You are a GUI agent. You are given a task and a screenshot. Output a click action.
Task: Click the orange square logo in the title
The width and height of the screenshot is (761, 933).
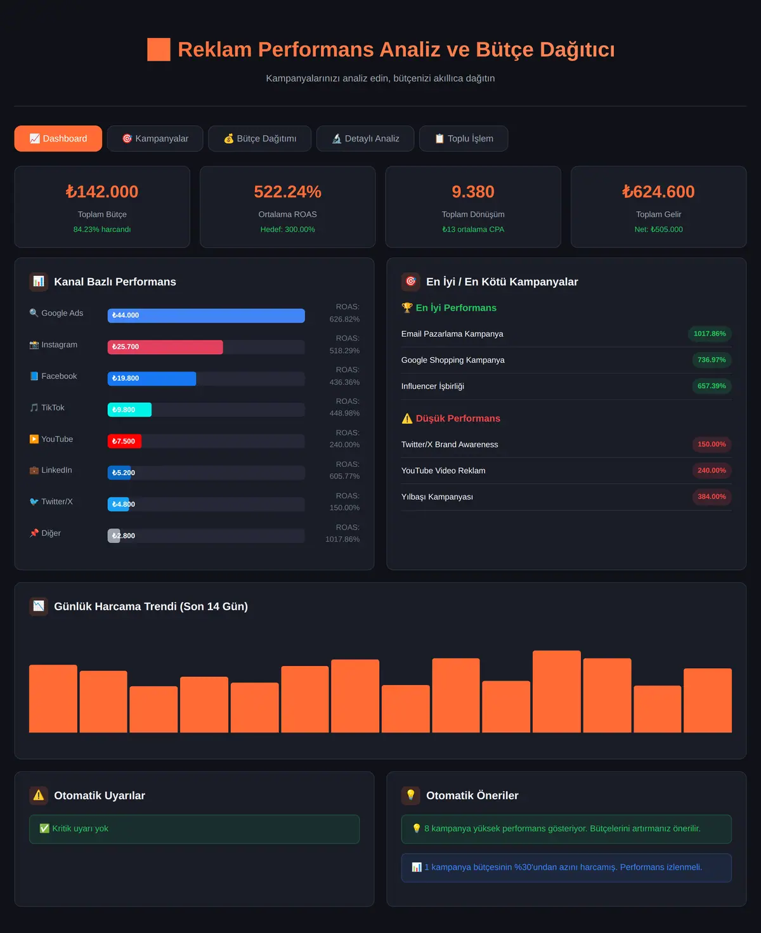click(159, 49)
